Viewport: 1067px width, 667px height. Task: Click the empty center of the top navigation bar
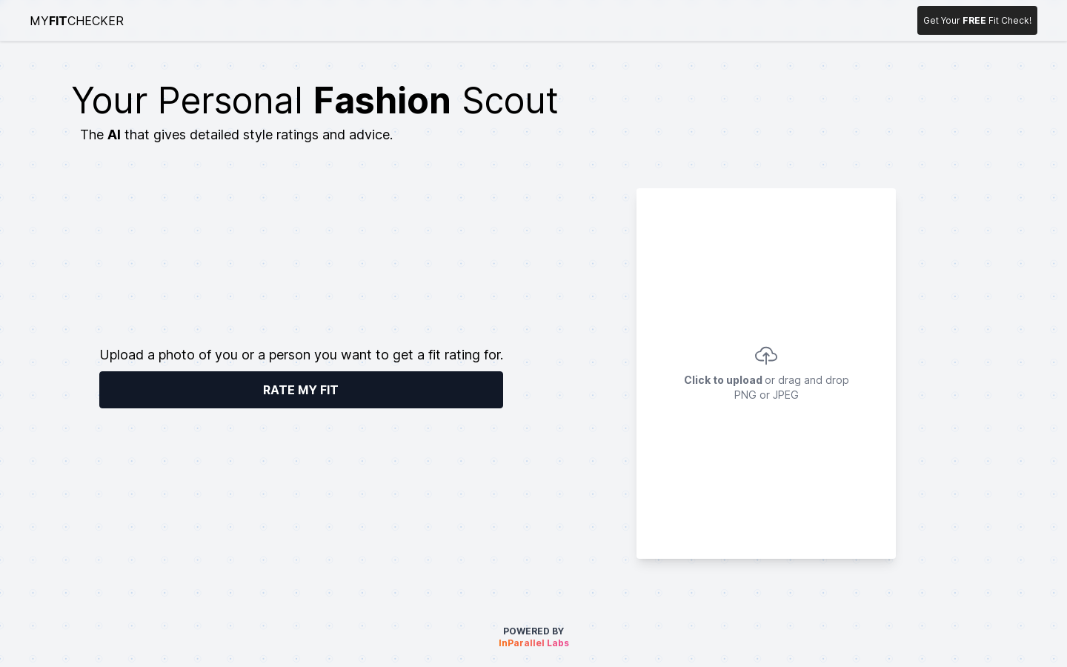coord(519,21)
